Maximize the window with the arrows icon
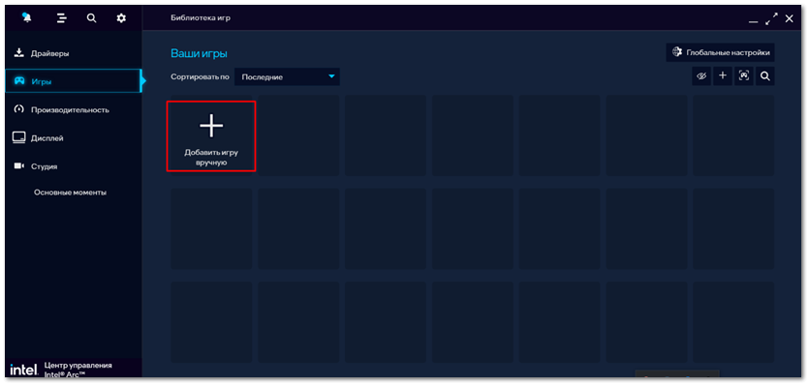Viewport: 810px width, 386px height. click(772, 19)
